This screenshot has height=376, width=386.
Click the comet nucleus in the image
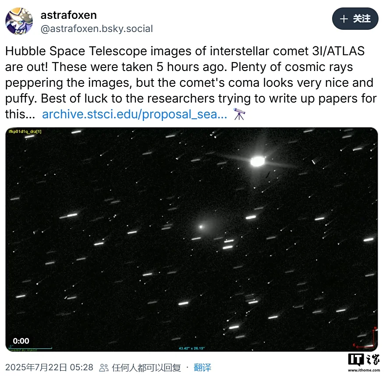(x=201, y=227)
